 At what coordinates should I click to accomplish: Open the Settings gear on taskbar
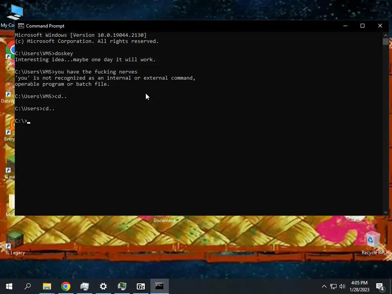[103, 286]
